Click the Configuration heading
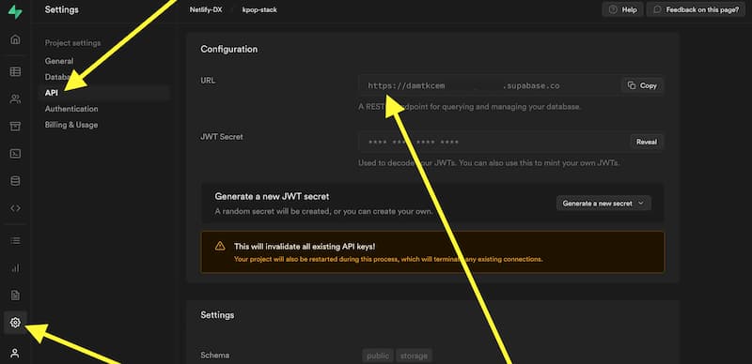 click(x=228, y=50)
